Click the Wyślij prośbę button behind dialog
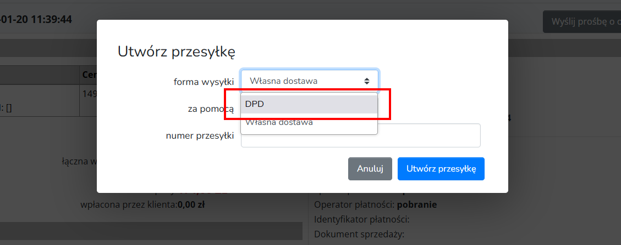Viewport: 621px width, 245px height. click(x=582, y=22)
